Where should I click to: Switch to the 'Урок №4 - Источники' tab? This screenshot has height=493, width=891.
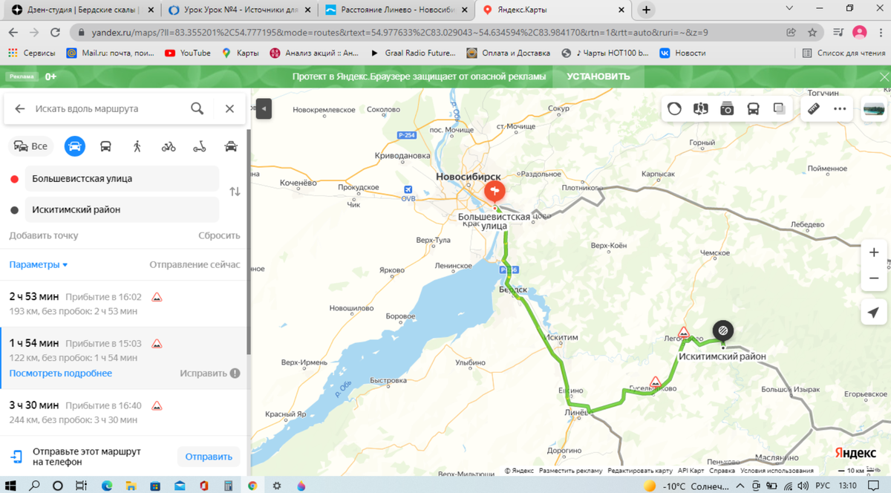(240, 10)
